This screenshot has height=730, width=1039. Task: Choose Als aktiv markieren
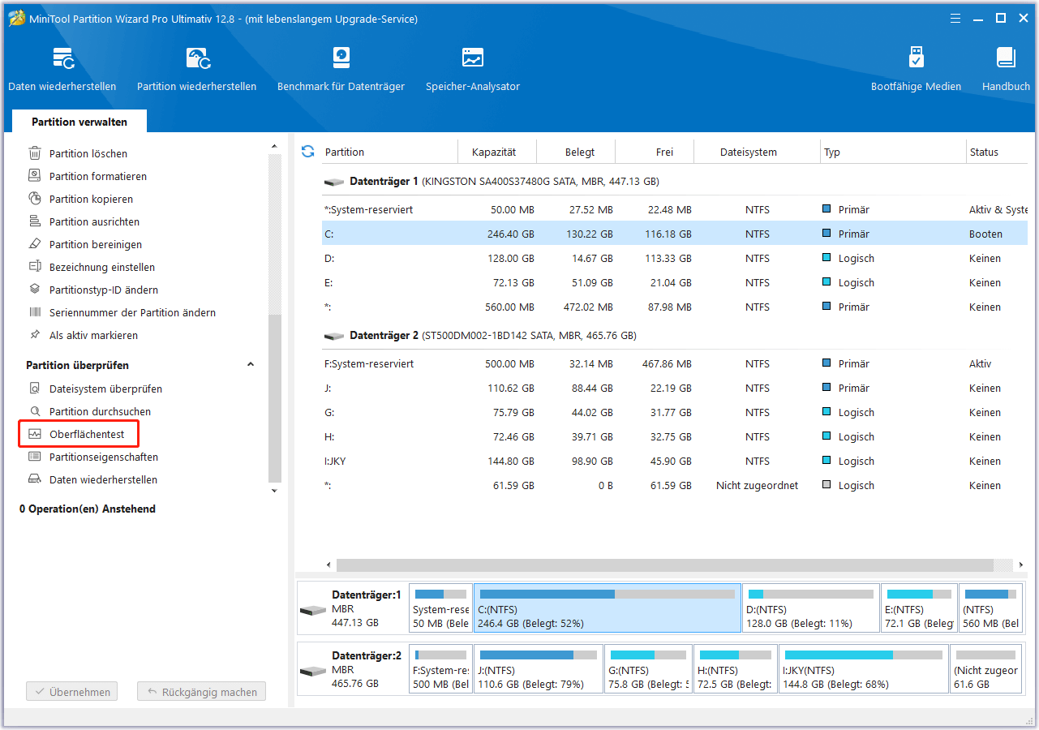pyautogui.click(x=93, y=335)
